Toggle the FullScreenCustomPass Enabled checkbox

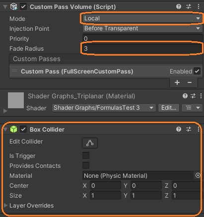(x=197, y=72)
